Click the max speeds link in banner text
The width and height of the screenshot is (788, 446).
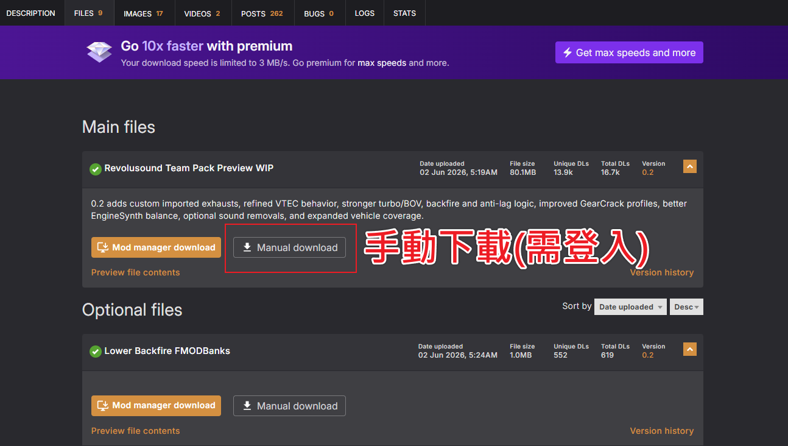382,63
